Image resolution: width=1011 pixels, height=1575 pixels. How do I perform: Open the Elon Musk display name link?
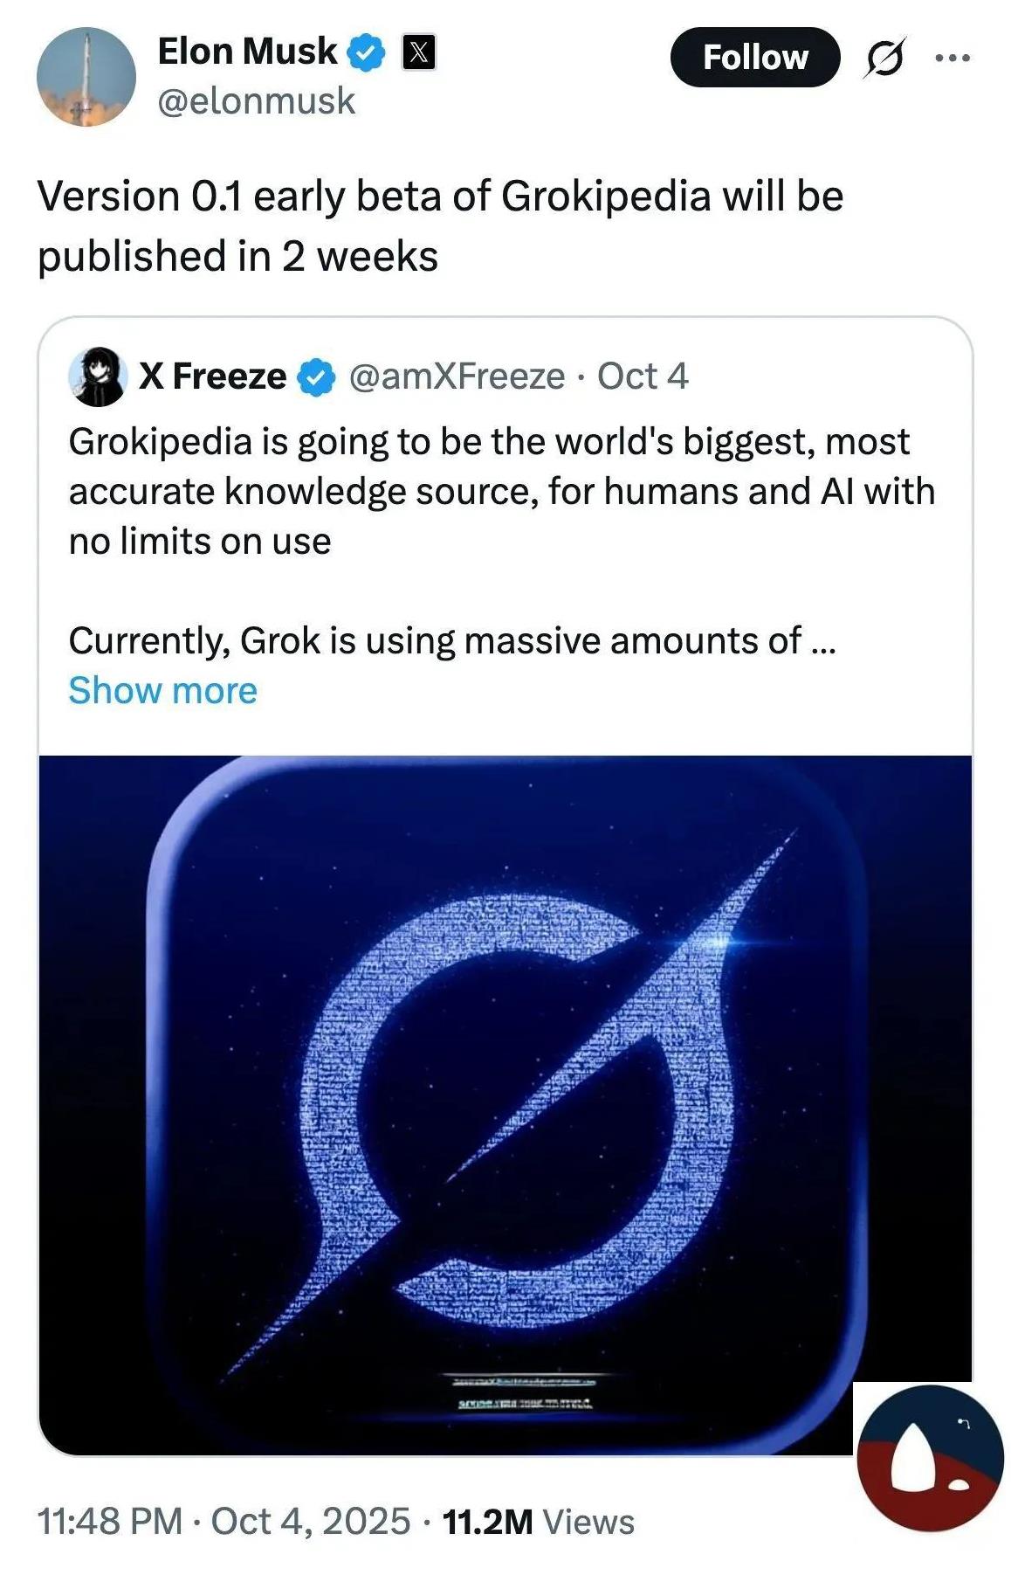(x=247, y=52)
